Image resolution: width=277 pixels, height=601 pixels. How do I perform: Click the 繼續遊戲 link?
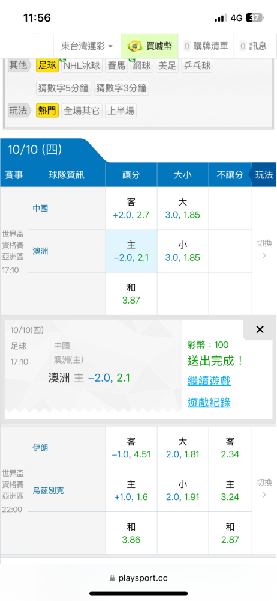coord(209,381)
